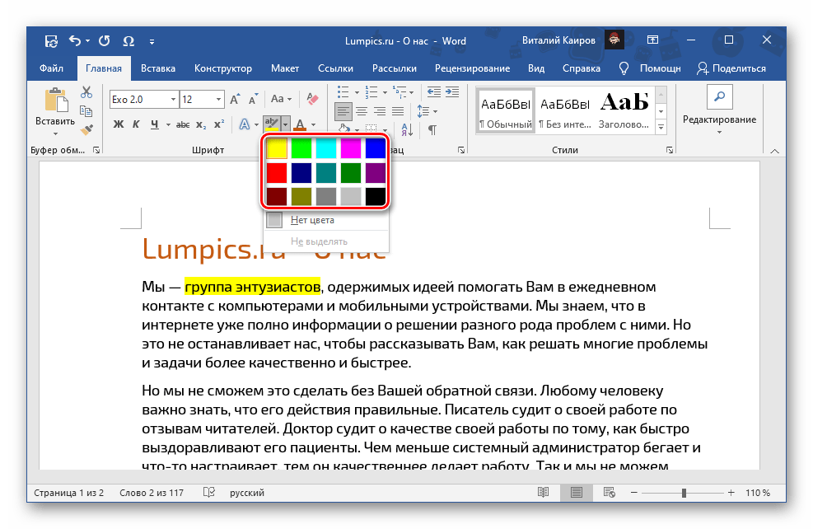Image resolution: width=813 pixels, height=529 pixels.
Task: Click the zoom slider handle in status bar
Action: (x=684, y=493)
